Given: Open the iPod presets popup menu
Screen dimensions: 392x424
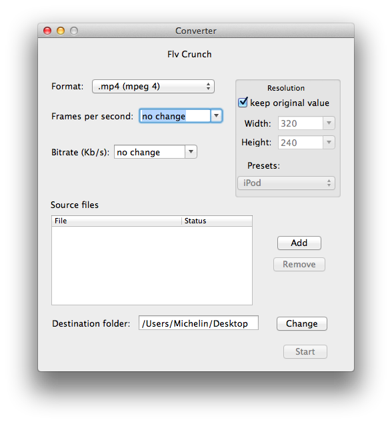Looking at the screenshot, I should click(286, 183).
